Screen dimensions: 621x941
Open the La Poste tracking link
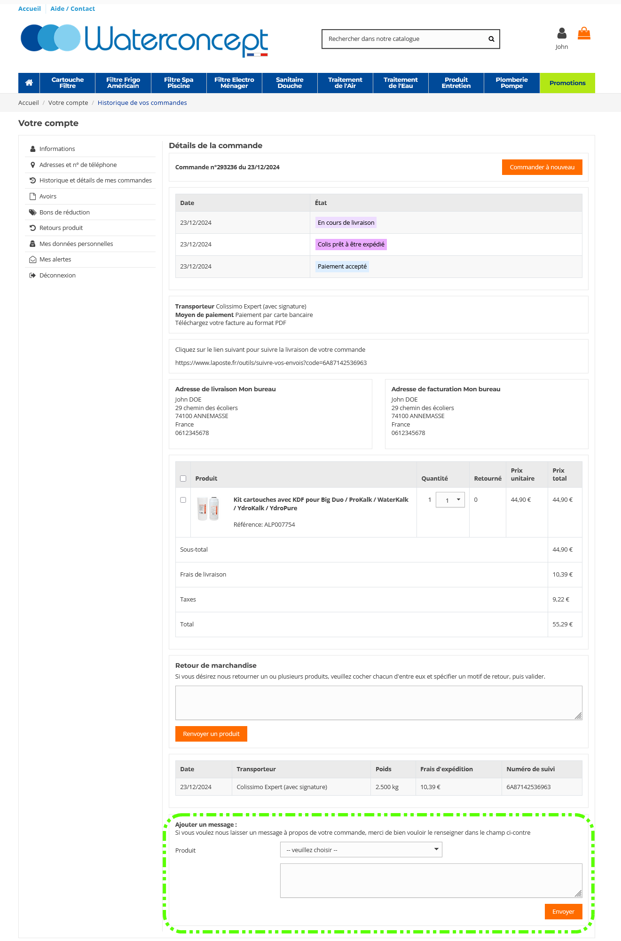coord(271,363)
